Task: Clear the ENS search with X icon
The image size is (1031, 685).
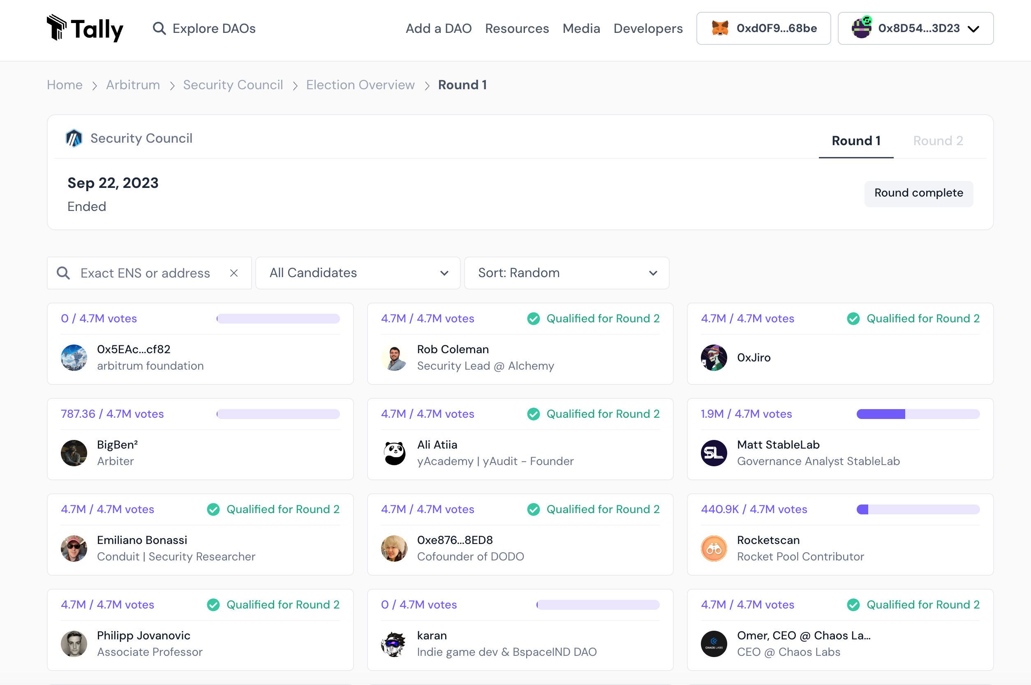Action: click(234, 273)
